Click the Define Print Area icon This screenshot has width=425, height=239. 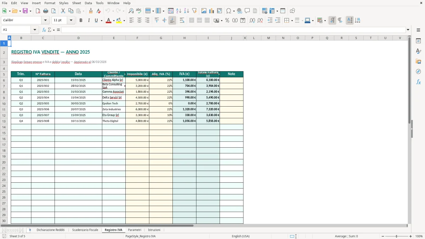265,11
